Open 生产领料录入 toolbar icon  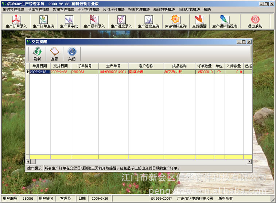tap(94, 22)
